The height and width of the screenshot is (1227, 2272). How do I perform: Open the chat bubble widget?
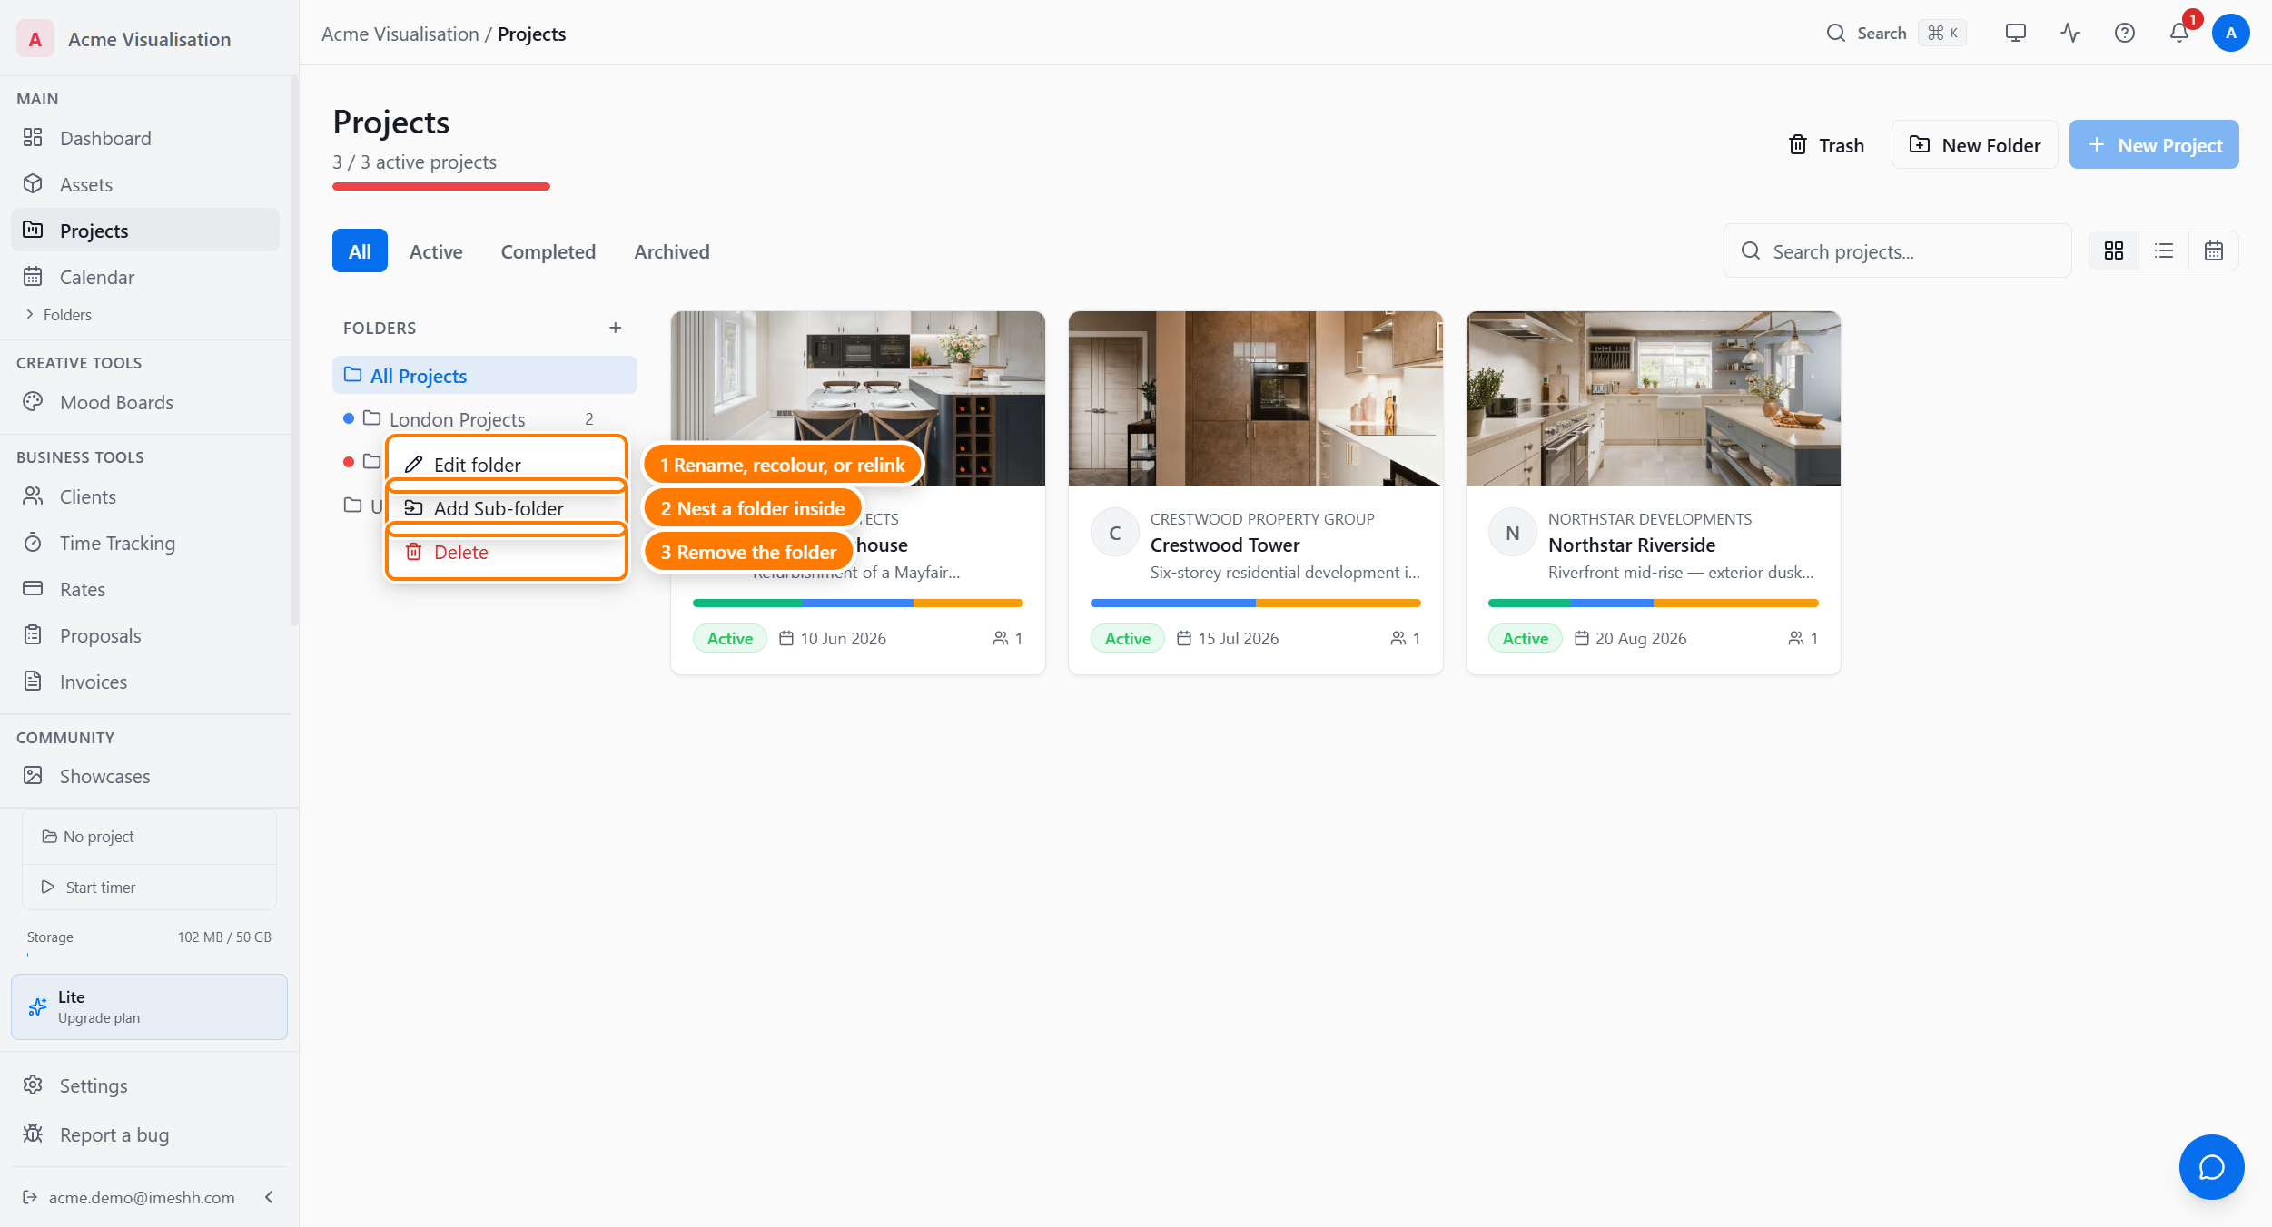click(x=2211, y=1167)
